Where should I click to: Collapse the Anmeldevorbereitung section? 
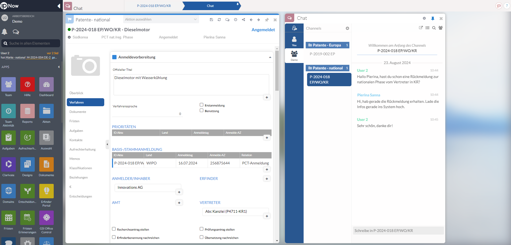[270, 57]
